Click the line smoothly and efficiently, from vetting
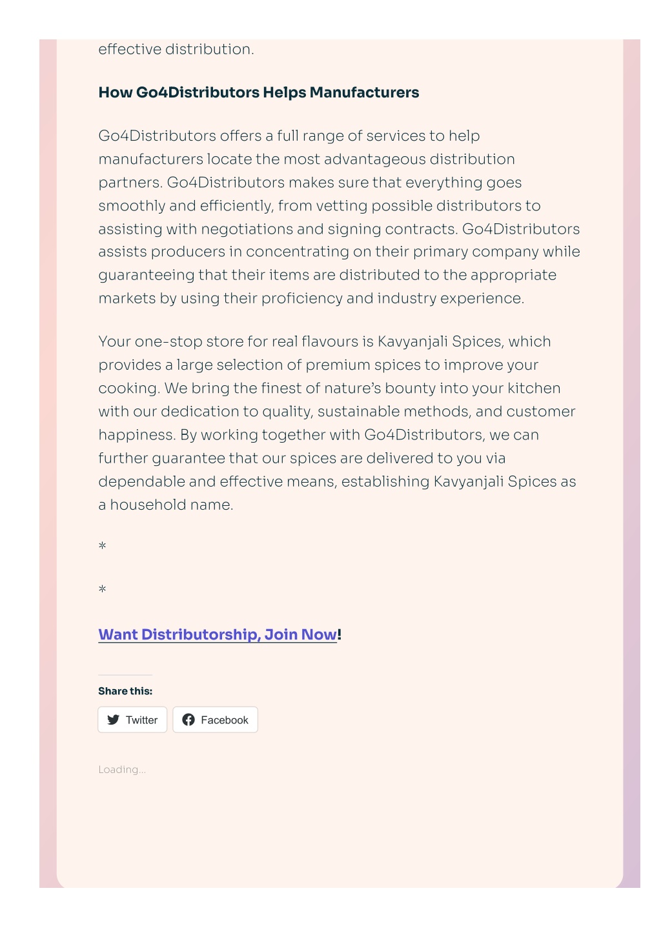The width and height of the screenshot is (661, 935). [320, 206]
